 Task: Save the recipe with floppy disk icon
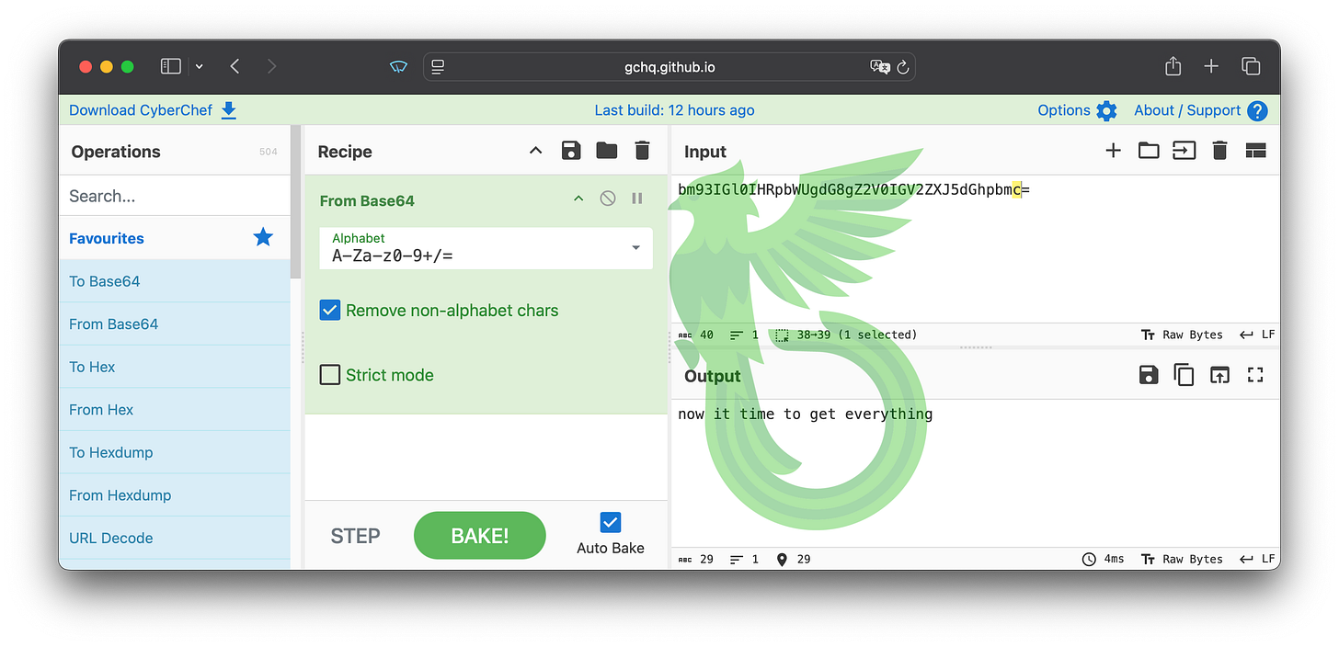click(571, 151)
